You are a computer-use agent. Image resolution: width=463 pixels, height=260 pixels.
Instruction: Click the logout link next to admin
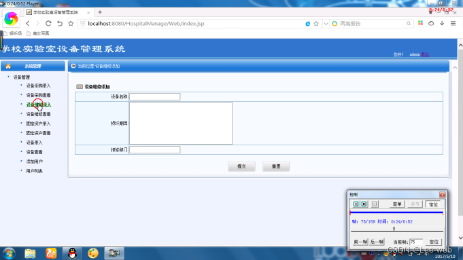pos(425,54)
